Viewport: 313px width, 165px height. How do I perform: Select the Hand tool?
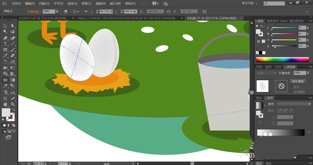(5, 104)
